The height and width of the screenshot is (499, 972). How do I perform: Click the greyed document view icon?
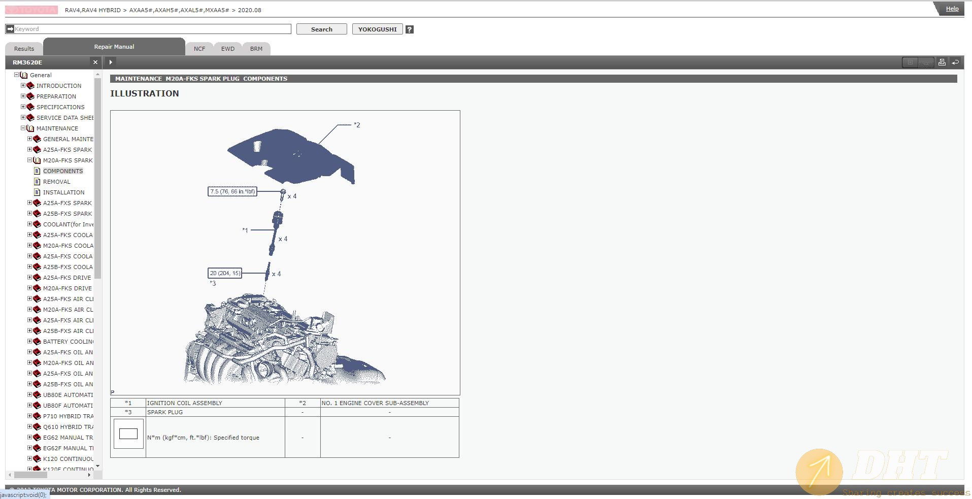click(x=910, y=62)
